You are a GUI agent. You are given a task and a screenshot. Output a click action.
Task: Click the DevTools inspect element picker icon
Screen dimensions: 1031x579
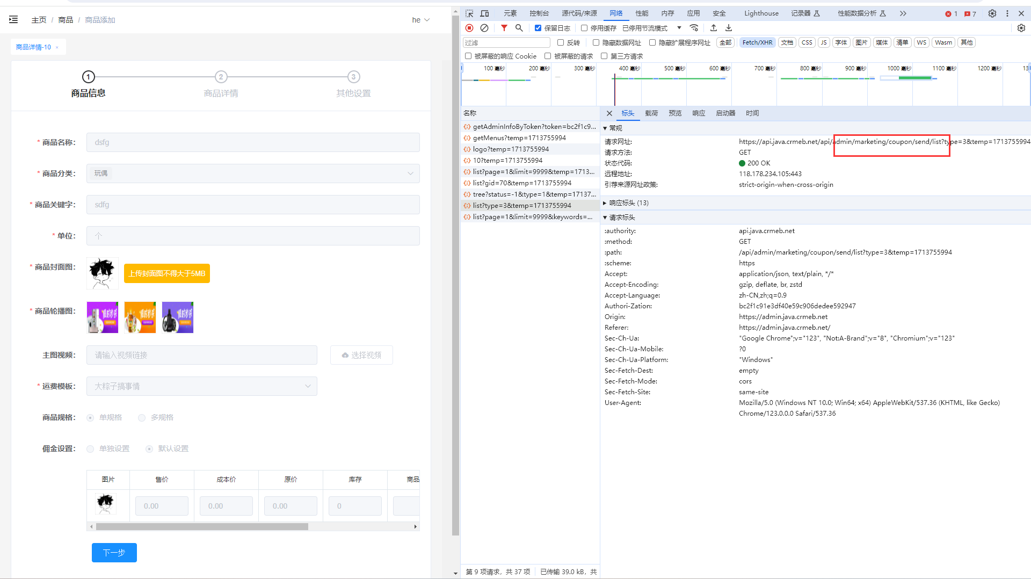[469, 13]
